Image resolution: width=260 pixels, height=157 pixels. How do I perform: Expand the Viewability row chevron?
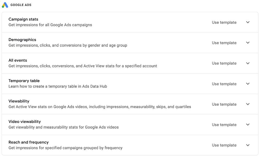tap(248, 104)
